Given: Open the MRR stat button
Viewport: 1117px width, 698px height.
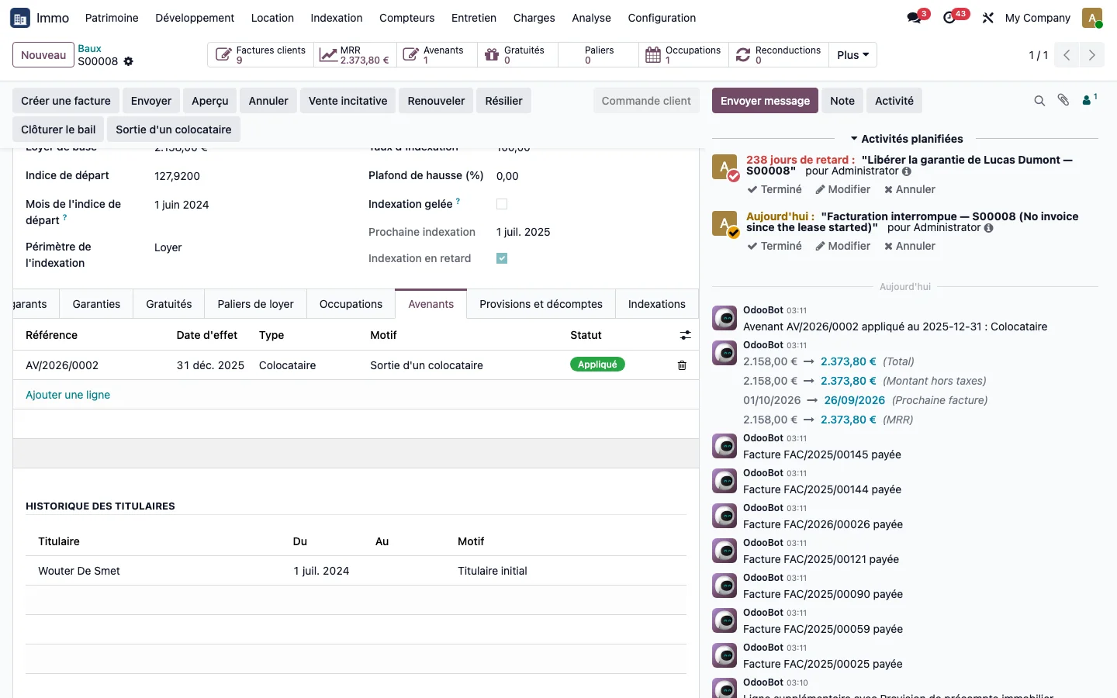Looking at the screenshot, I should pyautogui.click(x=356, y=55).
